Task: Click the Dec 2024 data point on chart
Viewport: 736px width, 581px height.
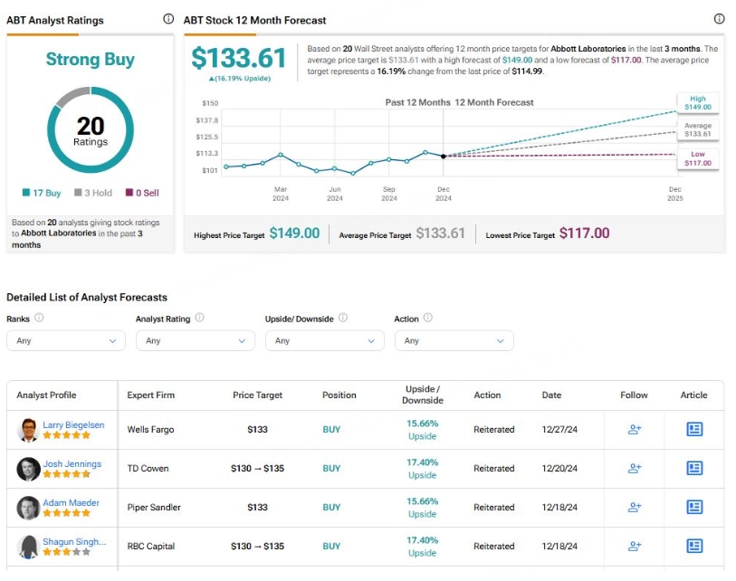Action: (443, 157)
